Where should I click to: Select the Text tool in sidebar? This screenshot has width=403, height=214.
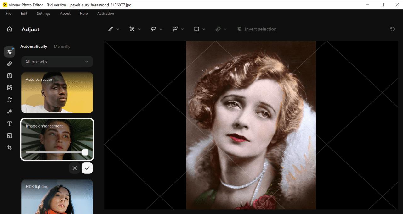(9, 123)
